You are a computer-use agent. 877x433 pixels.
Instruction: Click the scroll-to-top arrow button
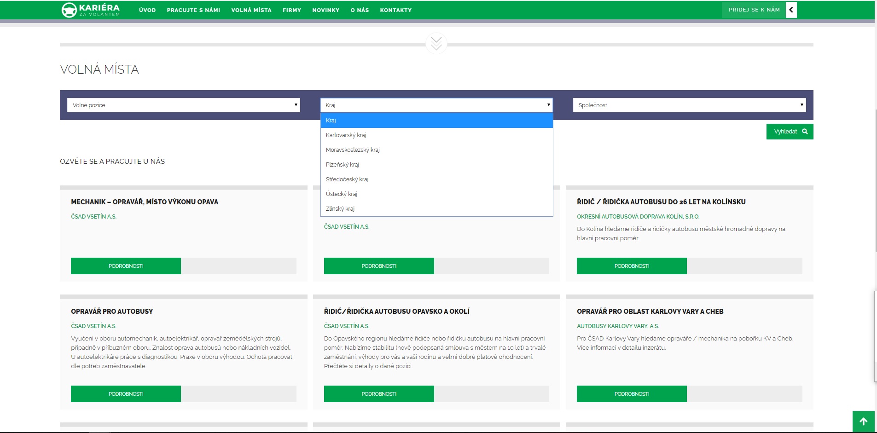(x=863, y=421)
